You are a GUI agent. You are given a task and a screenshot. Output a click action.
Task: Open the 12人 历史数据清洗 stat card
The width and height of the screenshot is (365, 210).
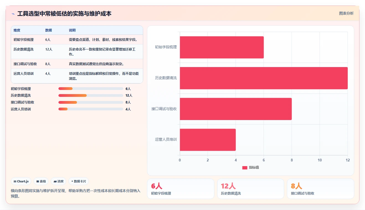pyautogui.click(x=251, y=189)
